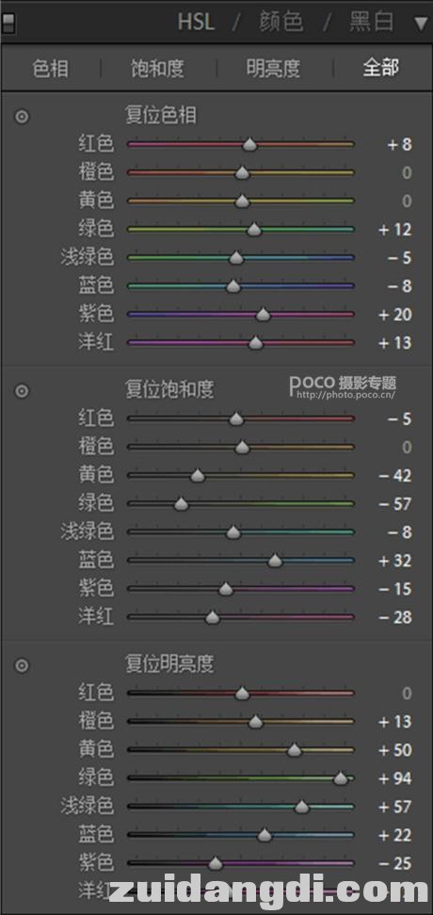
Task: Click the +13 magenta hue value field
Action: tap(394, 343)
